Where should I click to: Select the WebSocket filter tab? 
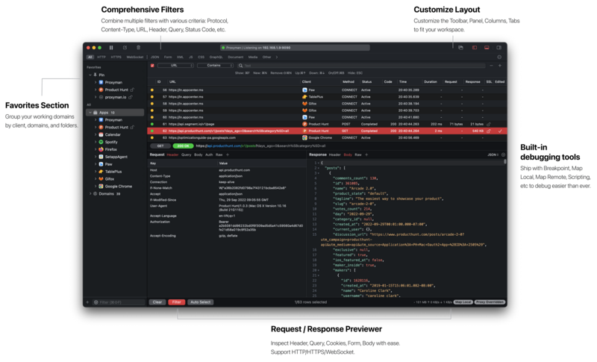(135, 57)
